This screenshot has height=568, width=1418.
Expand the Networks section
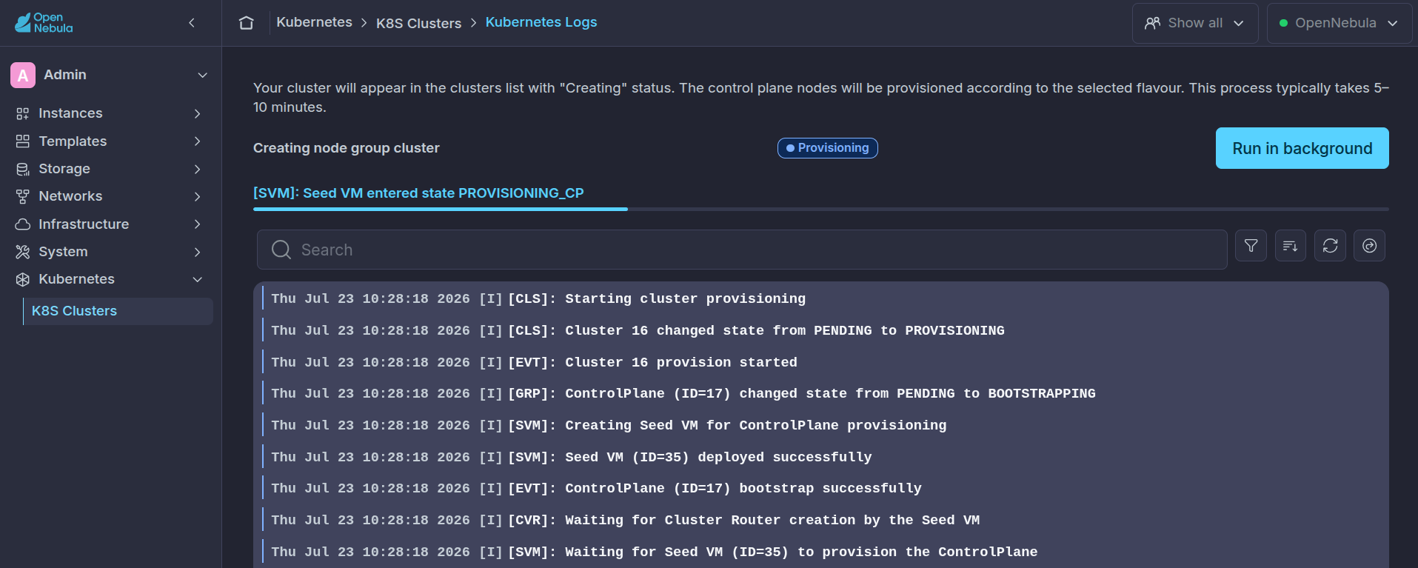[198, 196]
